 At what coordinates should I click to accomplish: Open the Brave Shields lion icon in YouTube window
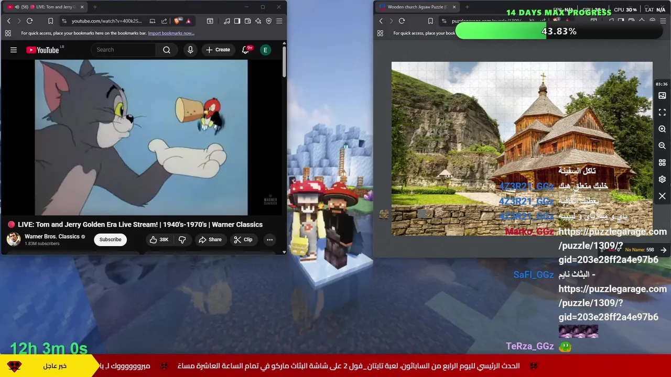(x=177, y=21)
